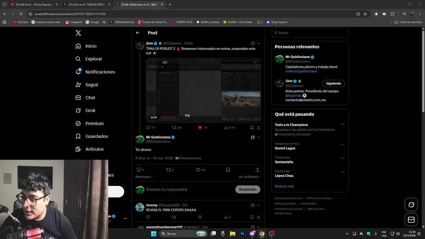The width and height of the screenshot is (425, 239).
Task: Share Mr Goblinciano's post
Action: pos(257,170)
